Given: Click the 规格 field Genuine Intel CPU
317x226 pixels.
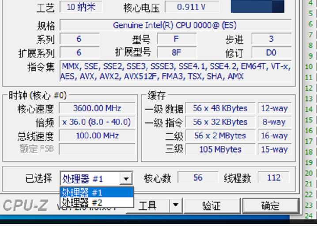Looking at the screenshot, I should (x=175, y=25).
